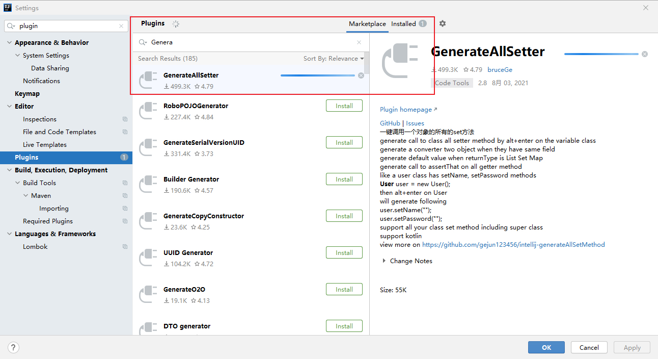Install the DTO generator plugin
Viewport: 658px width, 359px height.
click(344, 326)
